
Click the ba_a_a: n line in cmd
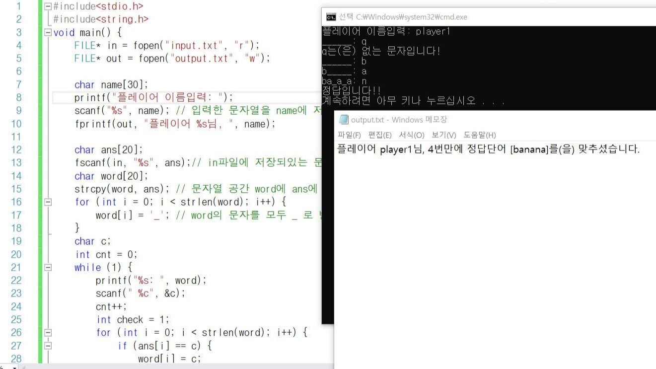pyautogui.click(x=345, y=81)
